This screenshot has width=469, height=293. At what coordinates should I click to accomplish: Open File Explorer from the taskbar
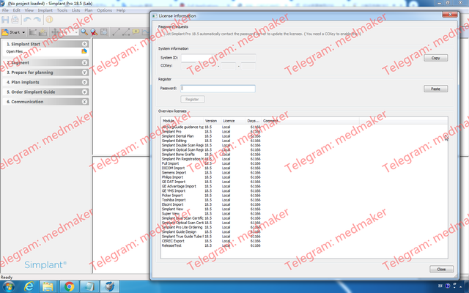[48, 286]
